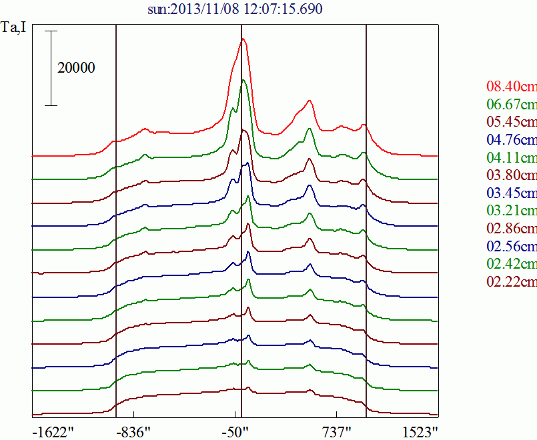Click the 03.45cm wavelength legend label
The height and width of the screenshot is (440, 537).
tap(512, 193)
